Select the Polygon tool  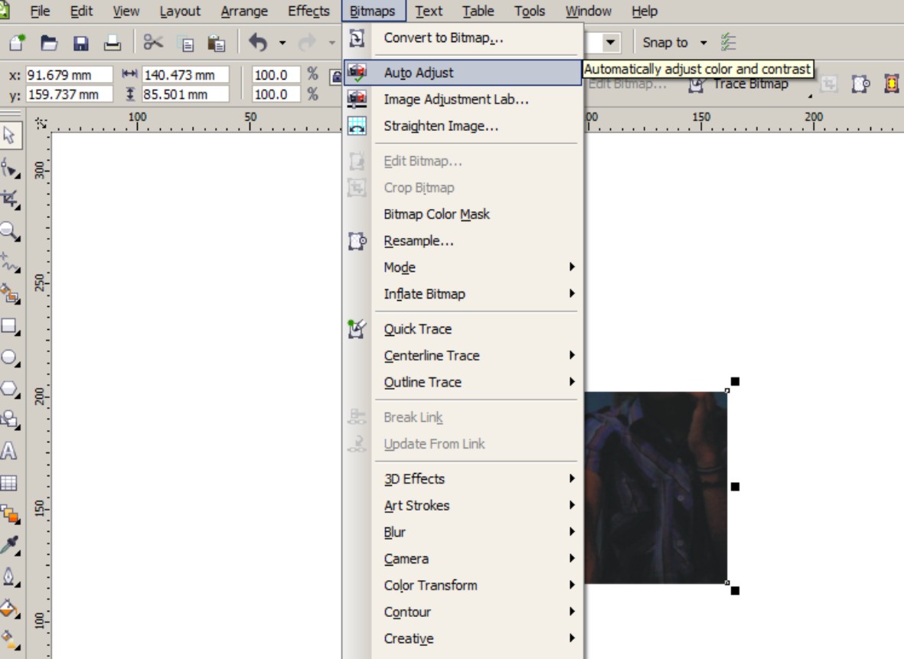[10, 388]
